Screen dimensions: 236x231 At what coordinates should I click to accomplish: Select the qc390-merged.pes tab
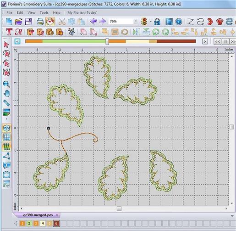(38, 215)
